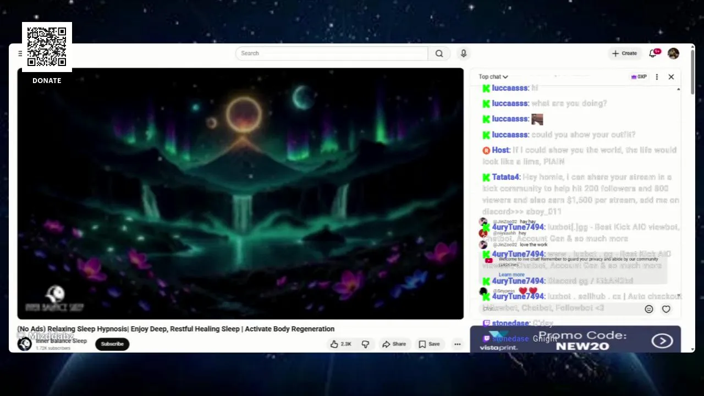Click the Vistaprint ad arrow button
Image resolution: width=704 pixels, height=396 pixels.
[662, 341]
